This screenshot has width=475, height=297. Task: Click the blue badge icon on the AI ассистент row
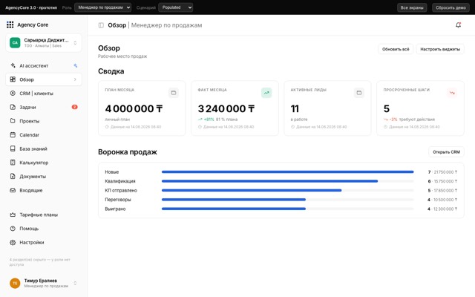76,65
